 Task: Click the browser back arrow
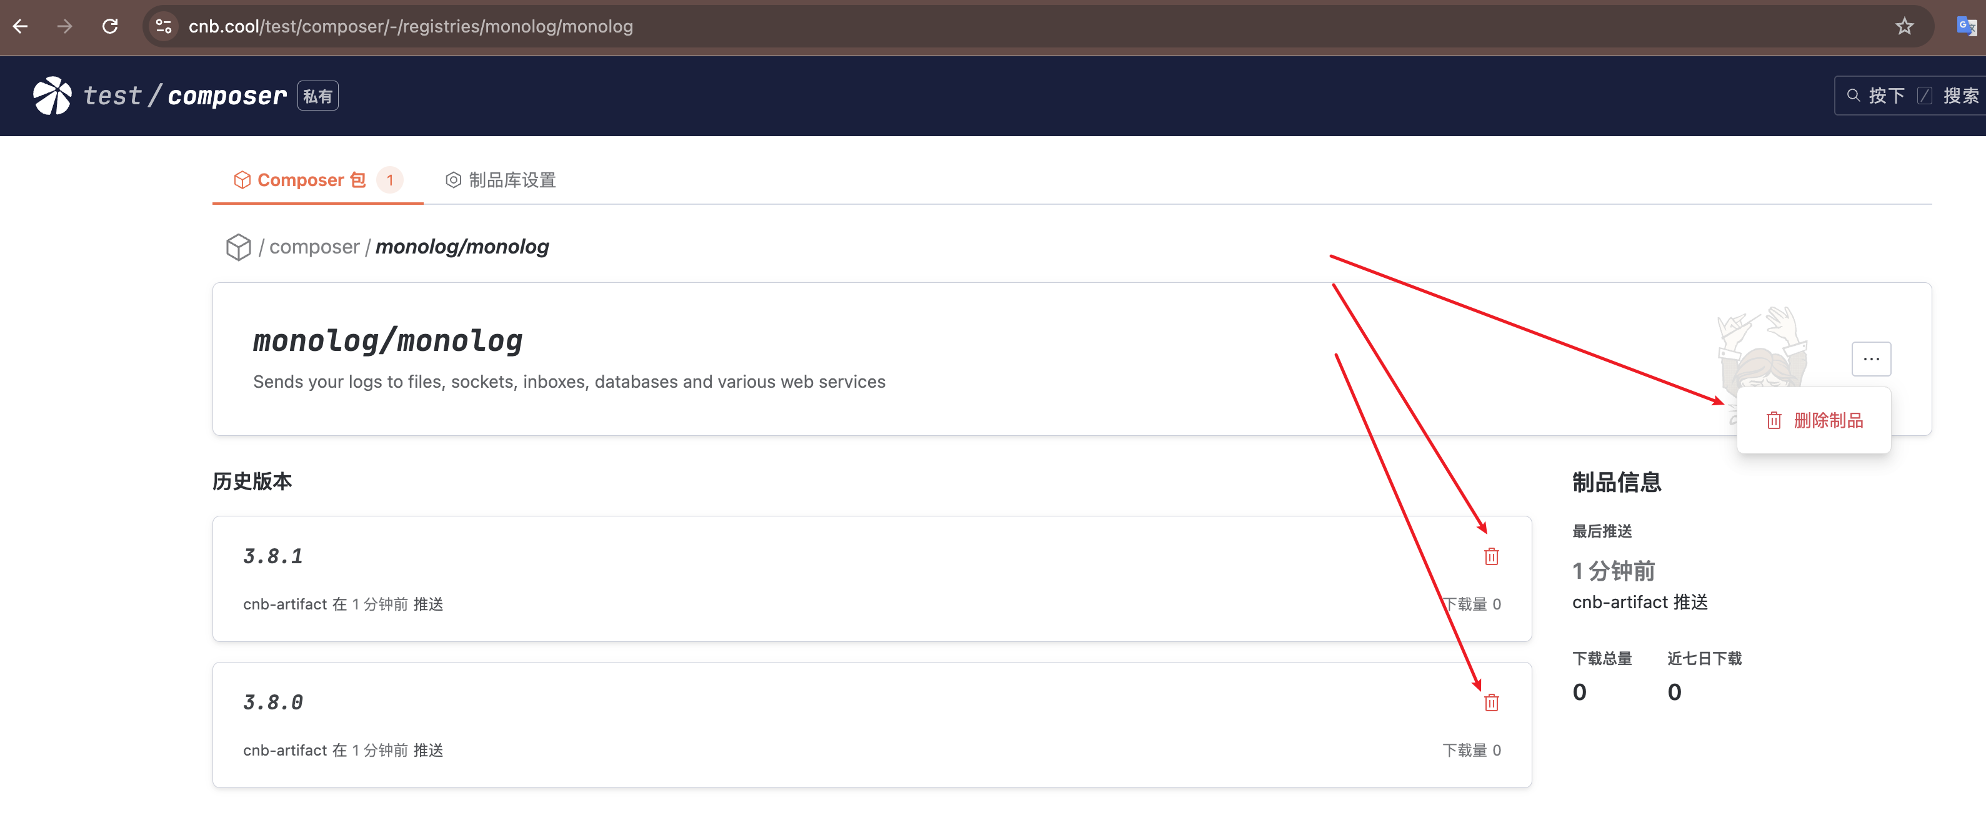tap(21, 26)
